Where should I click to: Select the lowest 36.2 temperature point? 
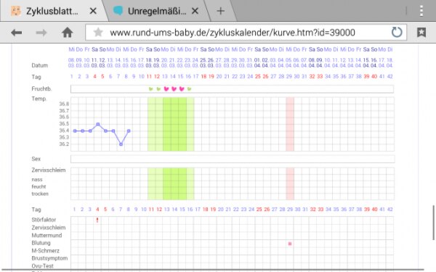[121, 144]
